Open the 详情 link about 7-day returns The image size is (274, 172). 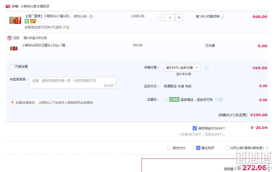(x=66, y=27)
